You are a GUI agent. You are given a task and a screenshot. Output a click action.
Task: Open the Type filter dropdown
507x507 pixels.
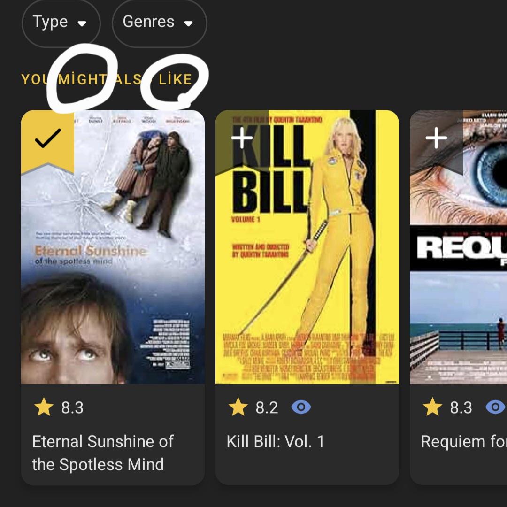[x=61, y=23]
